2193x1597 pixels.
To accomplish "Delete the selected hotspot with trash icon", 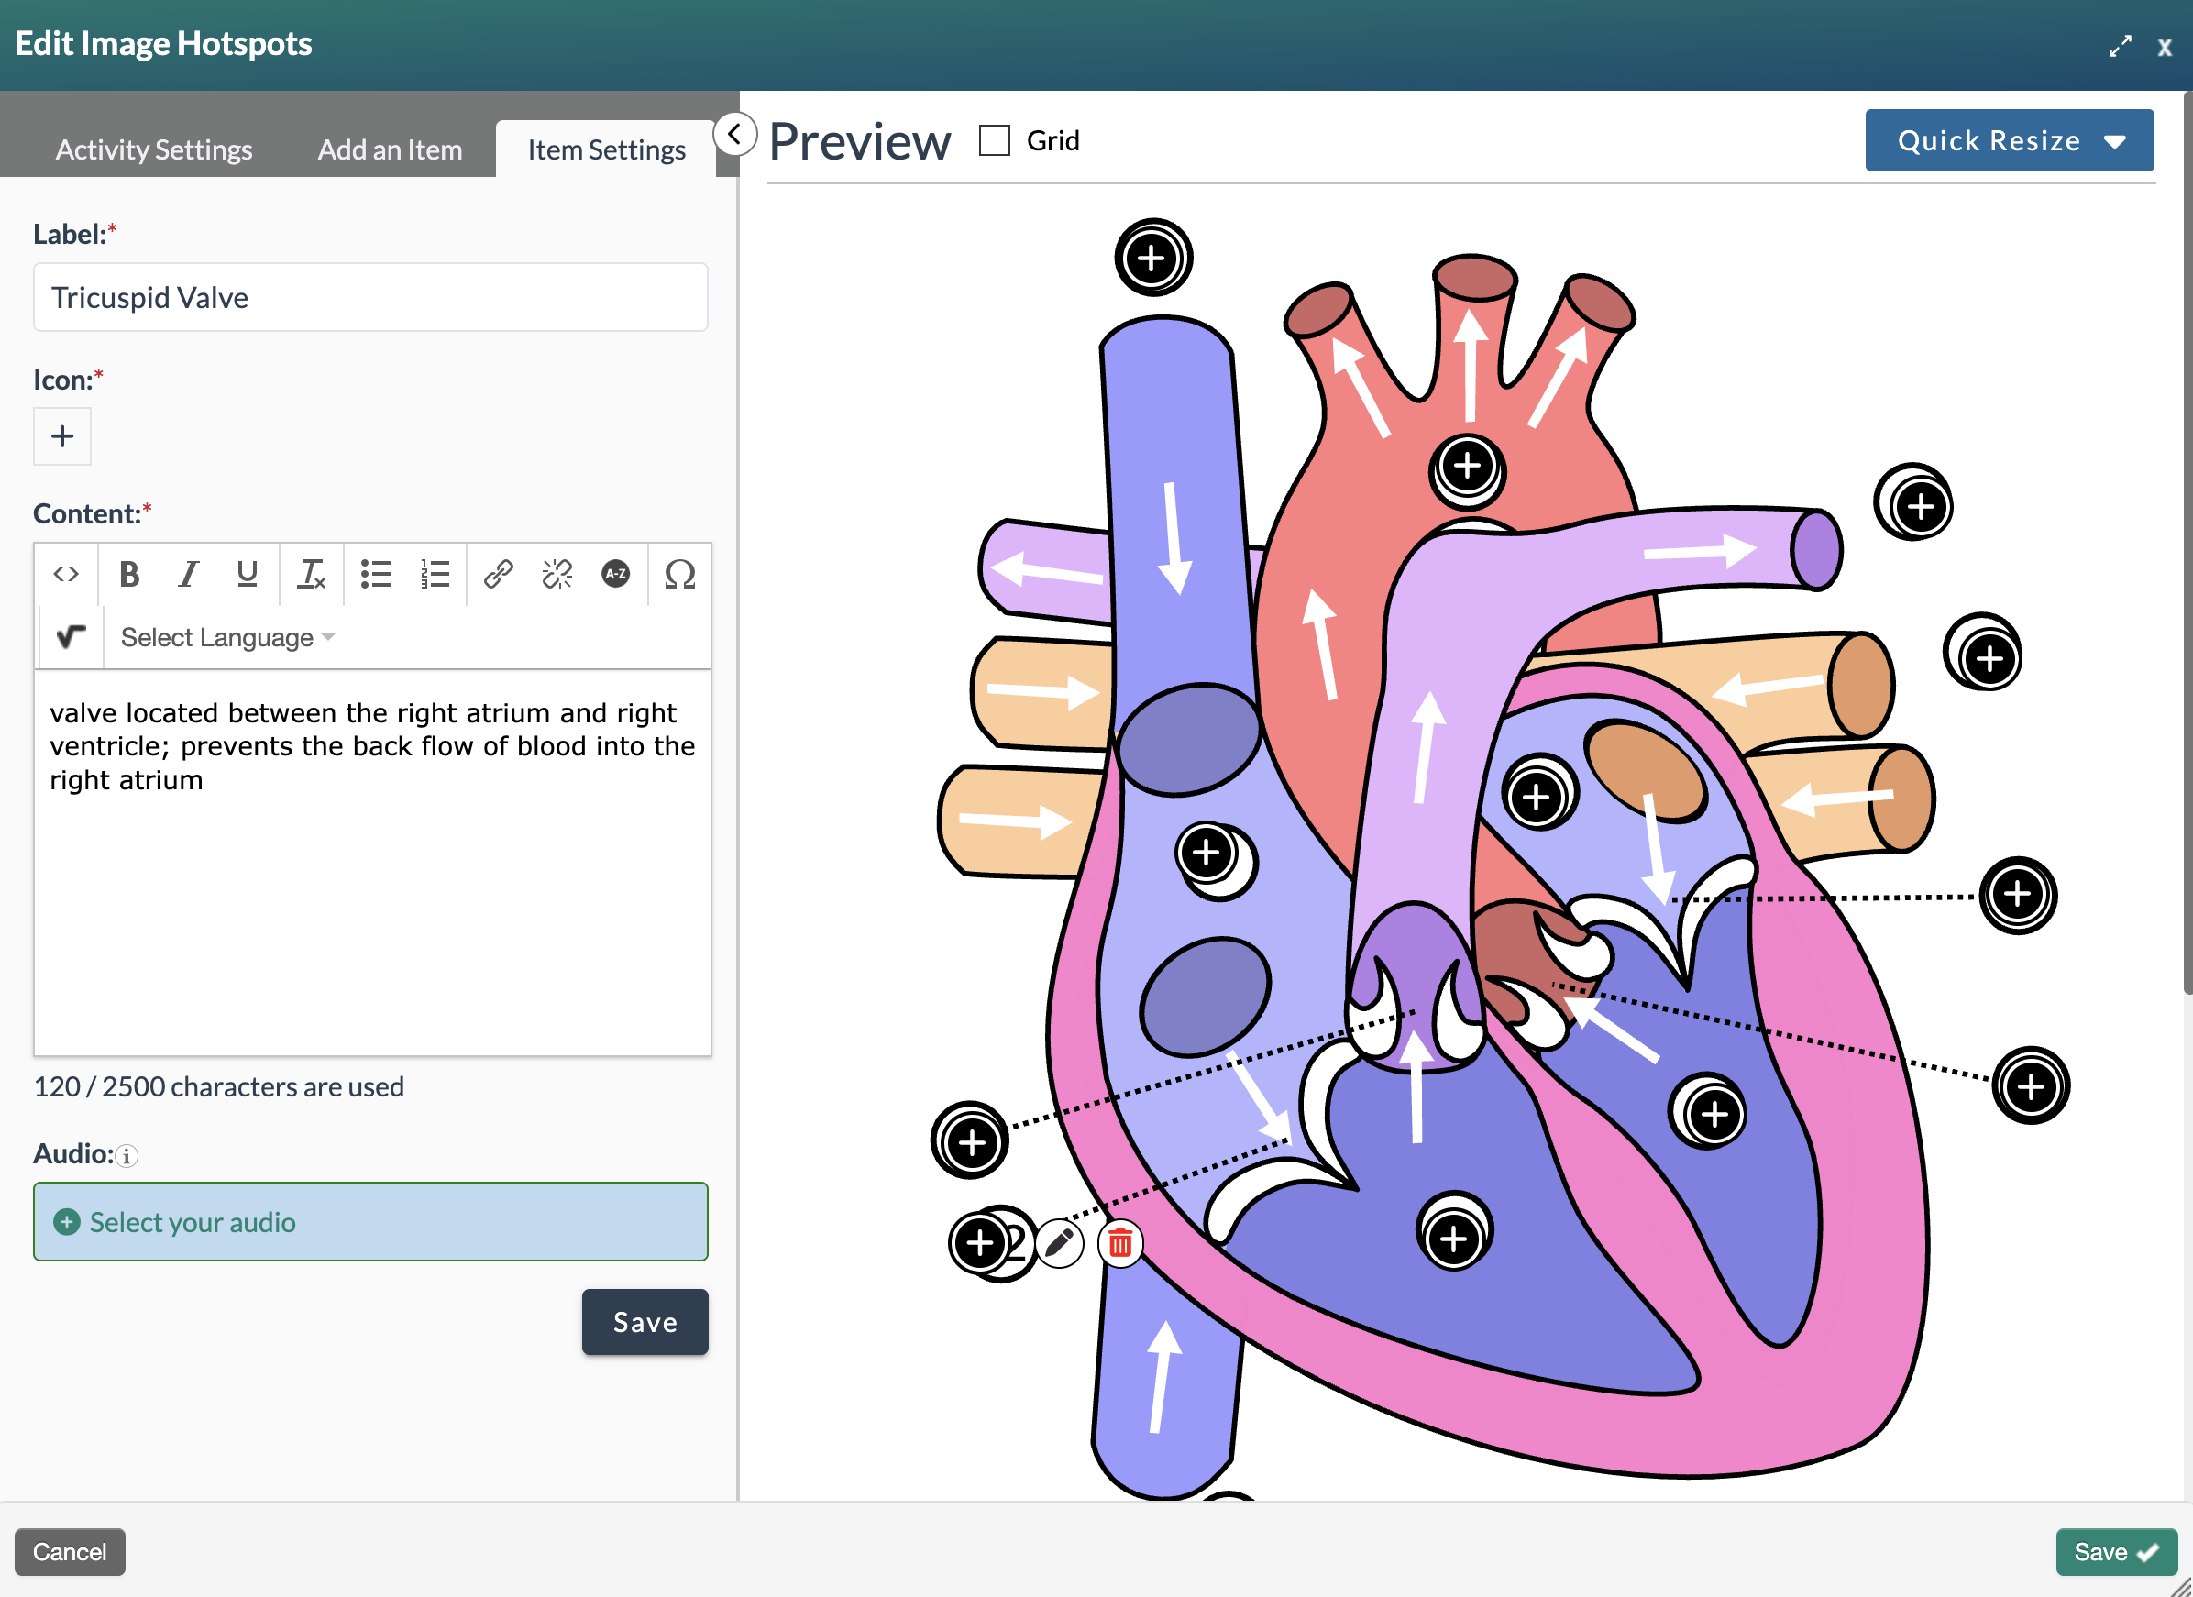I will [1119, 1242].
